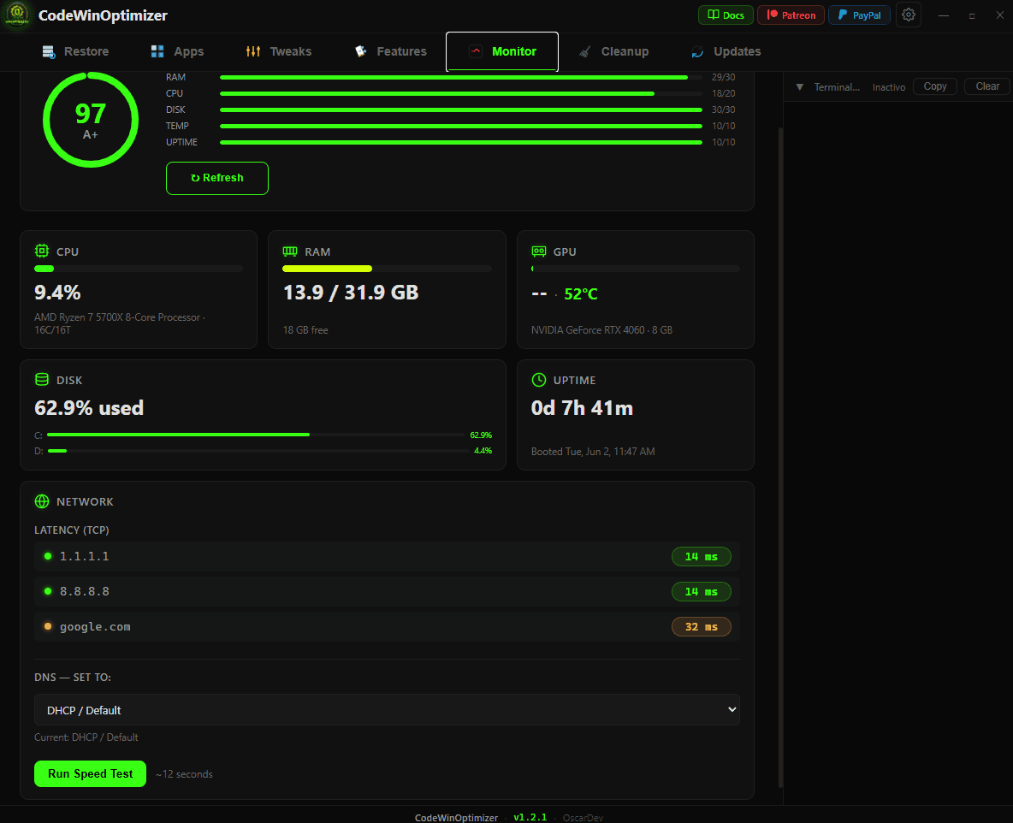Go to the Features tab
Viewport: 1013px width, 823px height.
[x=391, y=51]
